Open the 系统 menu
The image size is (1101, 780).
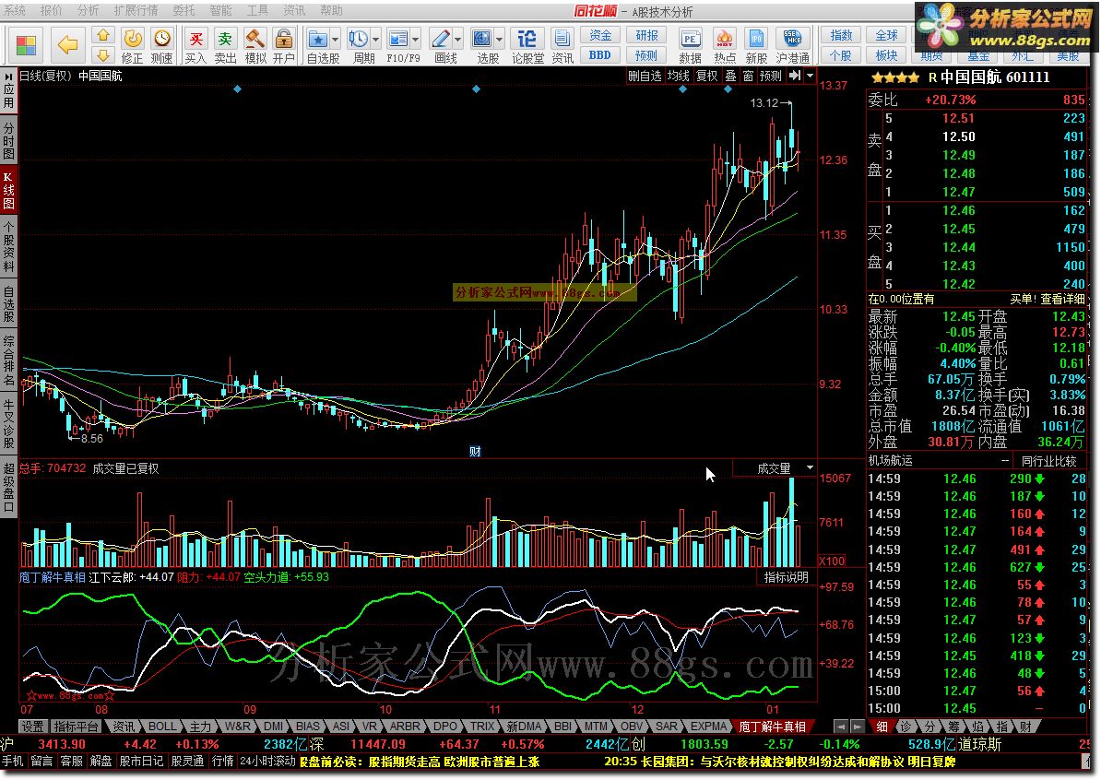[15, 10]
